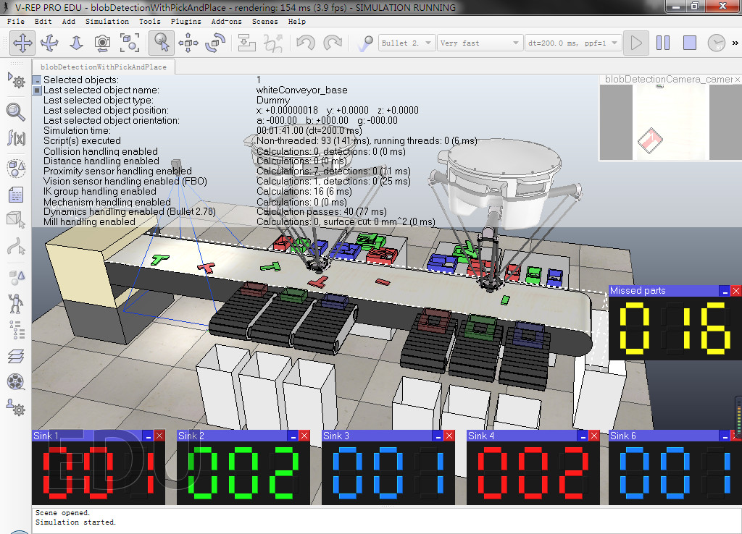Open the selection dialog icon
The image size is (742, 534).
[x=16, y=277]
